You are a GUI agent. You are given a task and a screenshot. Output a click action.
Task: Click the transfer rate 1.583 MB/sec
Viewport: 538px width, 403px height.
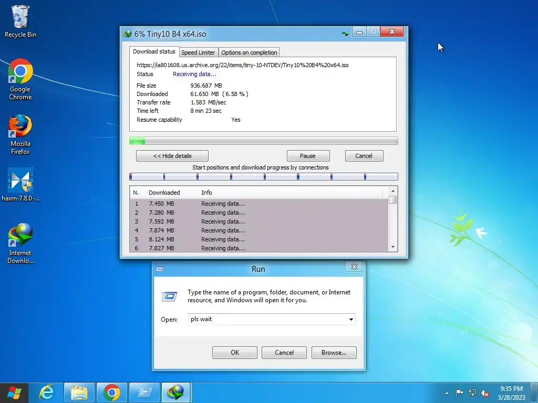point(208,102)
